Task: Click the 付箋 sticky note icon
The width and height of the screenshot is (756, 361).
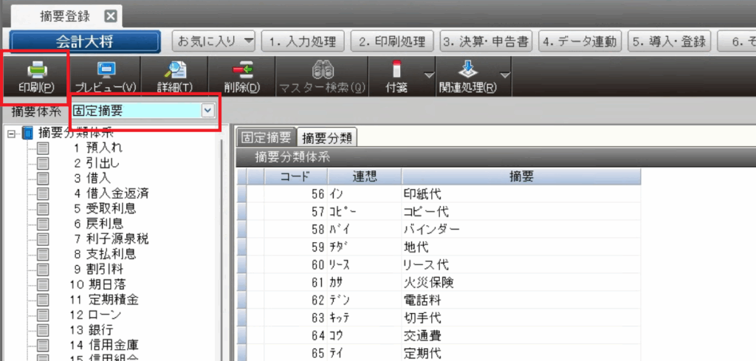Action: point(396,71)
